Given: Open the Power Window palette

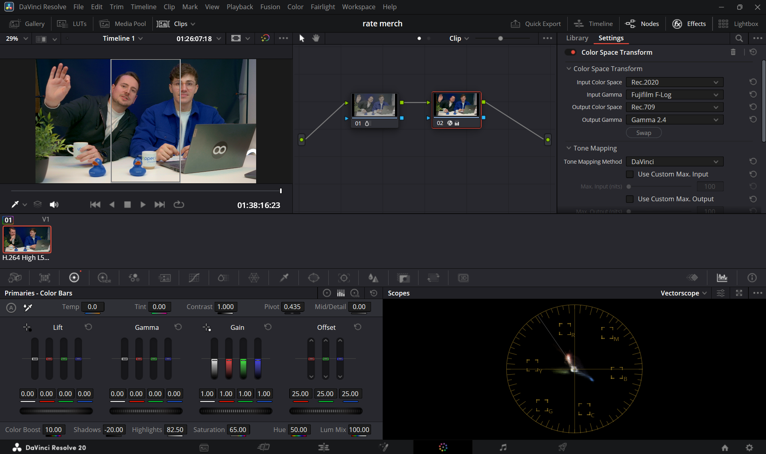Looking at the screenshot, I should tap(314, 278).
